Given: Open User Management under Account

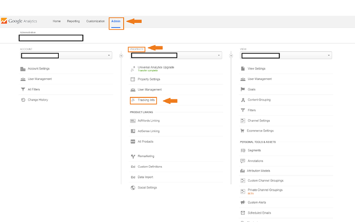Looking at the screenshot, I should (40, 79).
